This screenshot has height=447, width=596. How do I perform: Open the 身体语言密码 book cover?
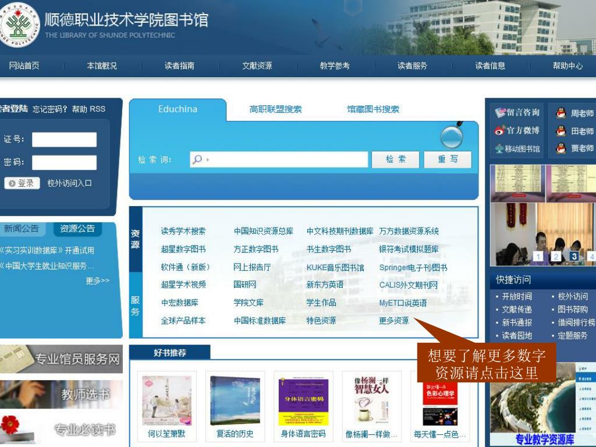point(303,401)
